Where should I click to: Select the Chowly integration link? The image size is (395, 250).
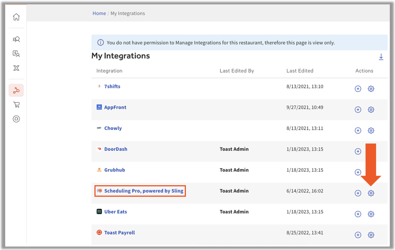113,128
